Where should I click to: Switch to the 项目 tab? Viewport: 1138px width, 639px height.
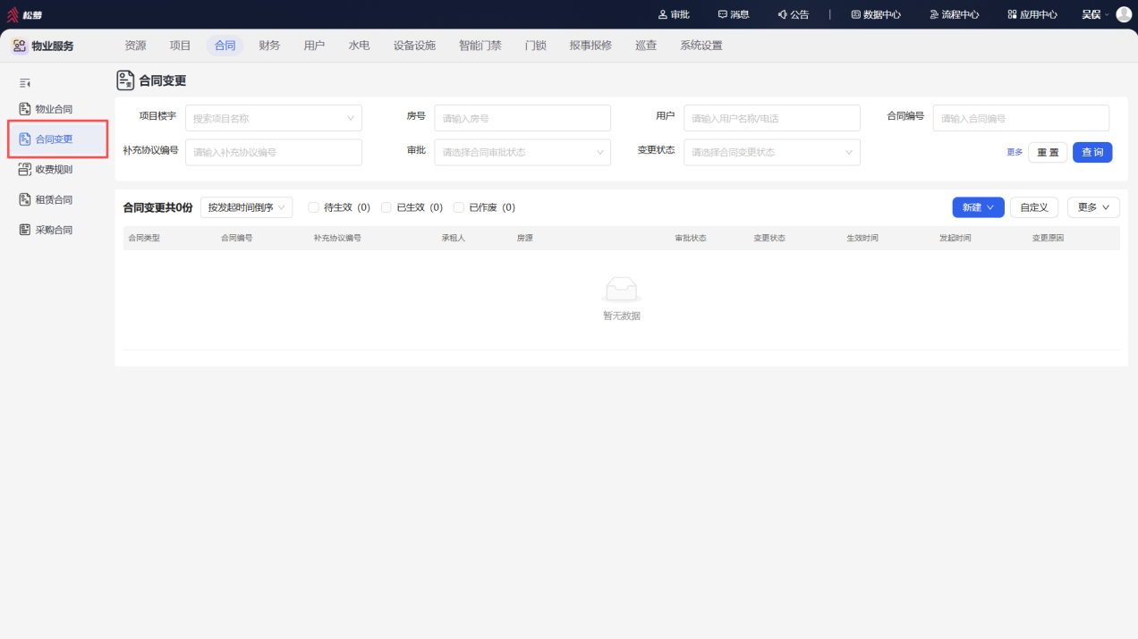point(181,46)
